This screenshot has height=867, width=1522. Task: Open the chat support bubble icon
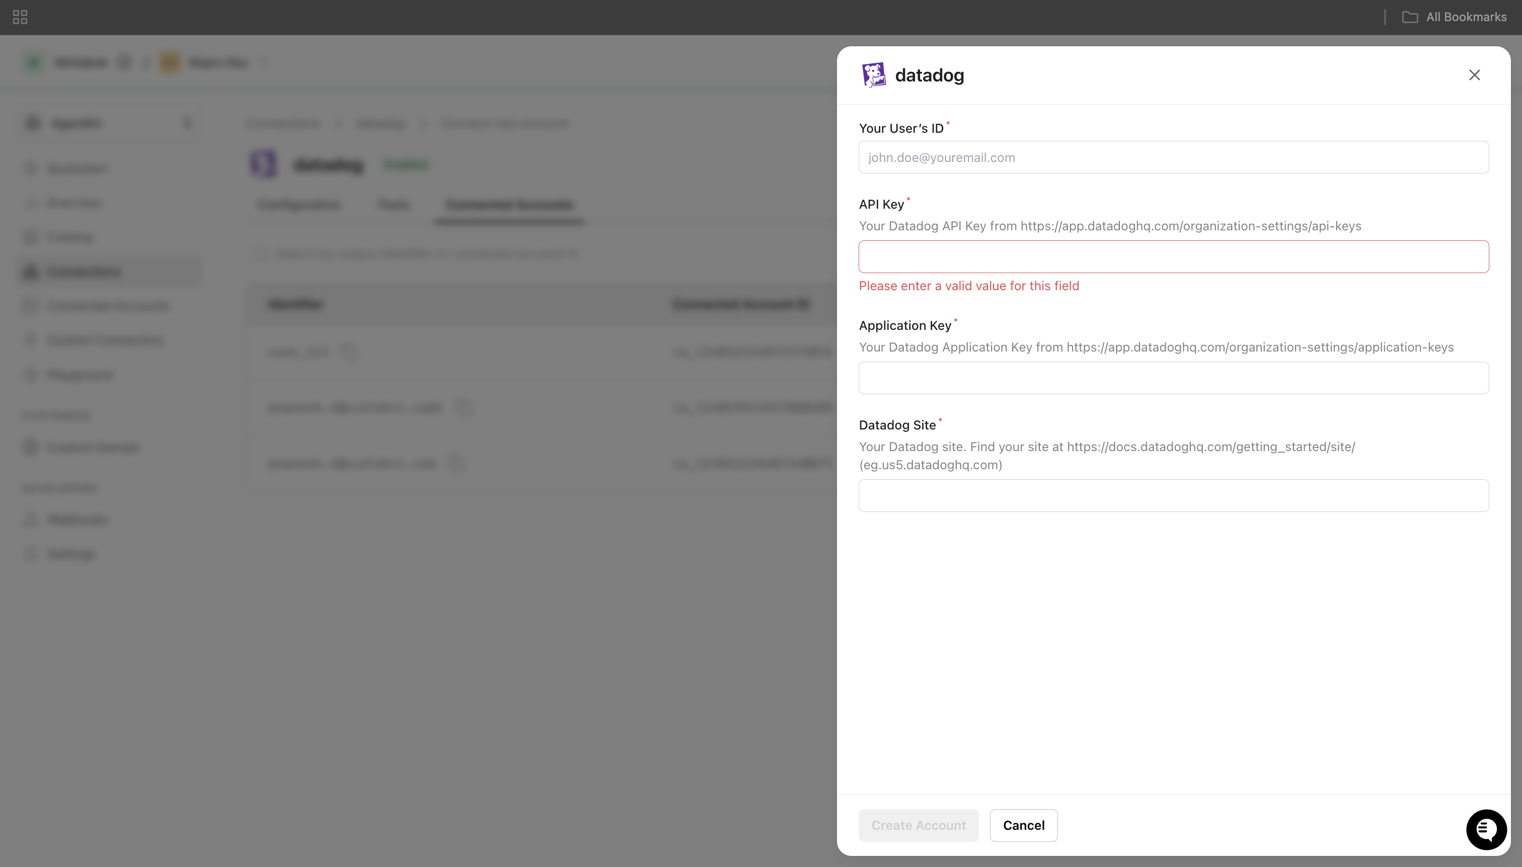1486,829
